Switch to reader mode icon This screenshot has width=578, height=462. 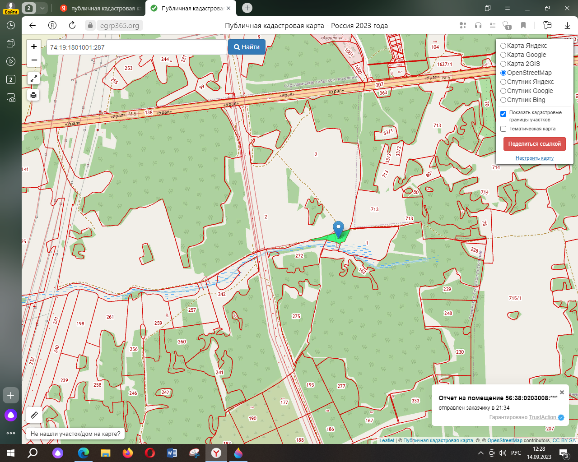pos(493,25)
